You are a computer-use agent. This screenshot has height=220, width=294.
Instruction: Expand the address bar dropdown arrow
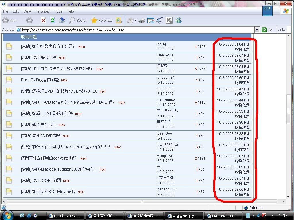257,30
